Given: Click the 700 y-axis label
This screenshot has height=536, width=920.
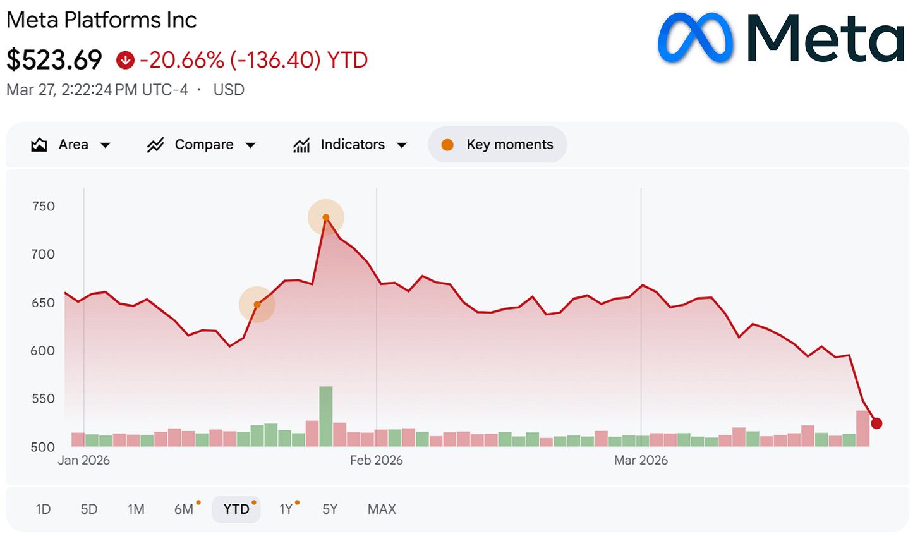Looking at the screenshot, I should pos(44,254).
